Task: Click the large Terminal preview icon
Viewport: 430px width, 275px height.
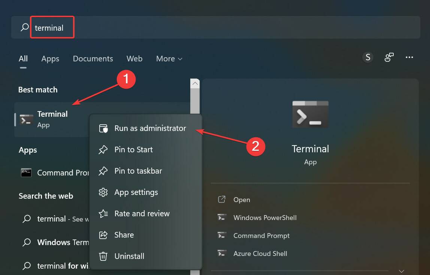Action: tap(310, 114)
